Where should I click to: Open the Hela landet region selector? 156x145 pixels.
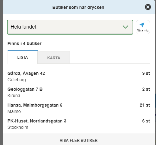pos(70,27)
